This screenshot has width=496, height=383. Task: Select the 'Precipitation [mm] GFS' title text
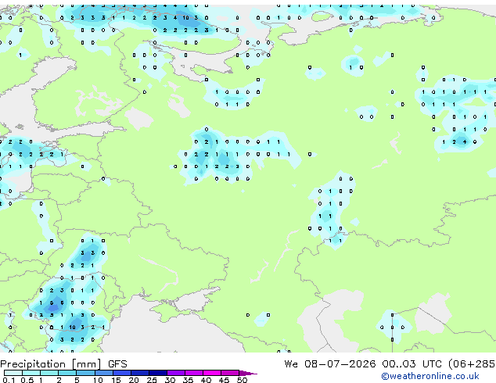63,364
